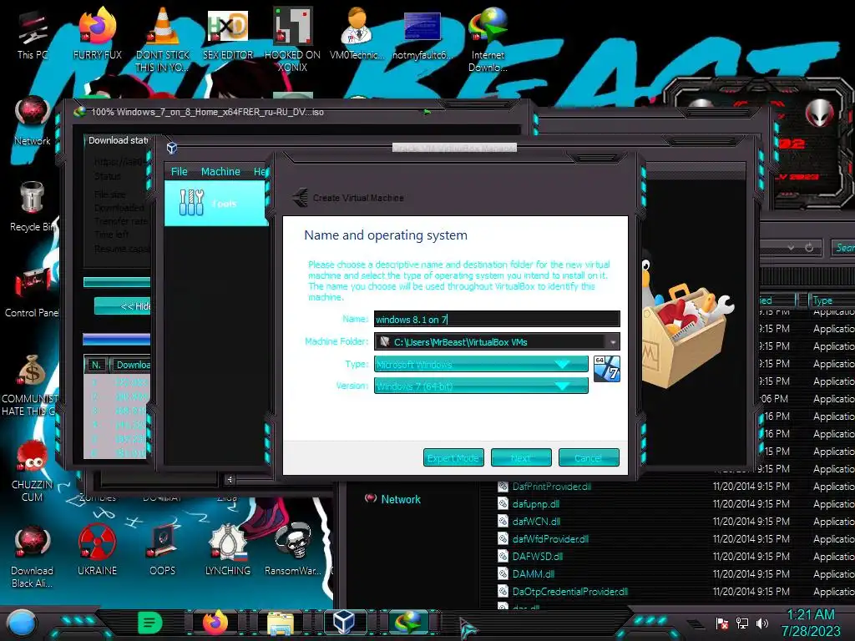Launch Internet Download Manager desktop shortcut
This screenshot has width=855, height=641.
point(488,39)
